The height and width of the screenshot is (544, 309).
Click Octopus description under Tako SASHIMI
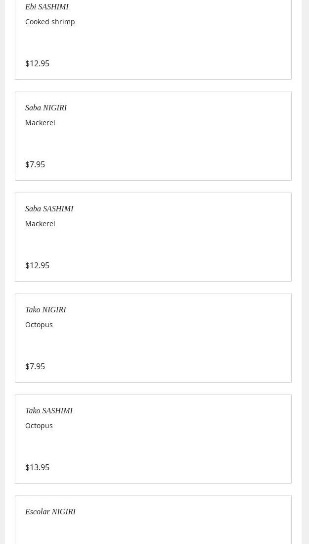click(39, 426)
